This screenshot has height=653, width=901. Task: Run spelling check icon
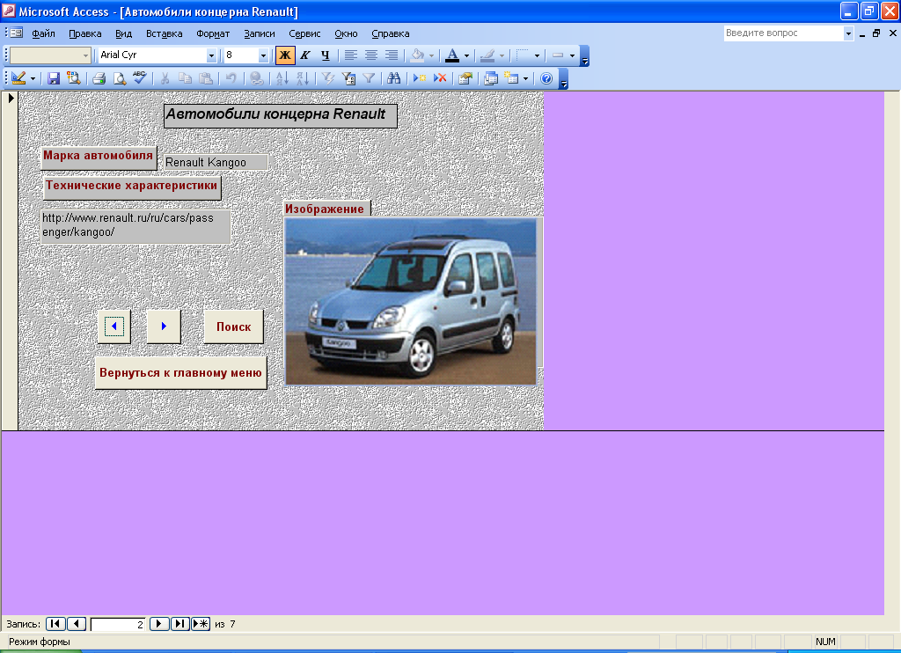(140, 77)
